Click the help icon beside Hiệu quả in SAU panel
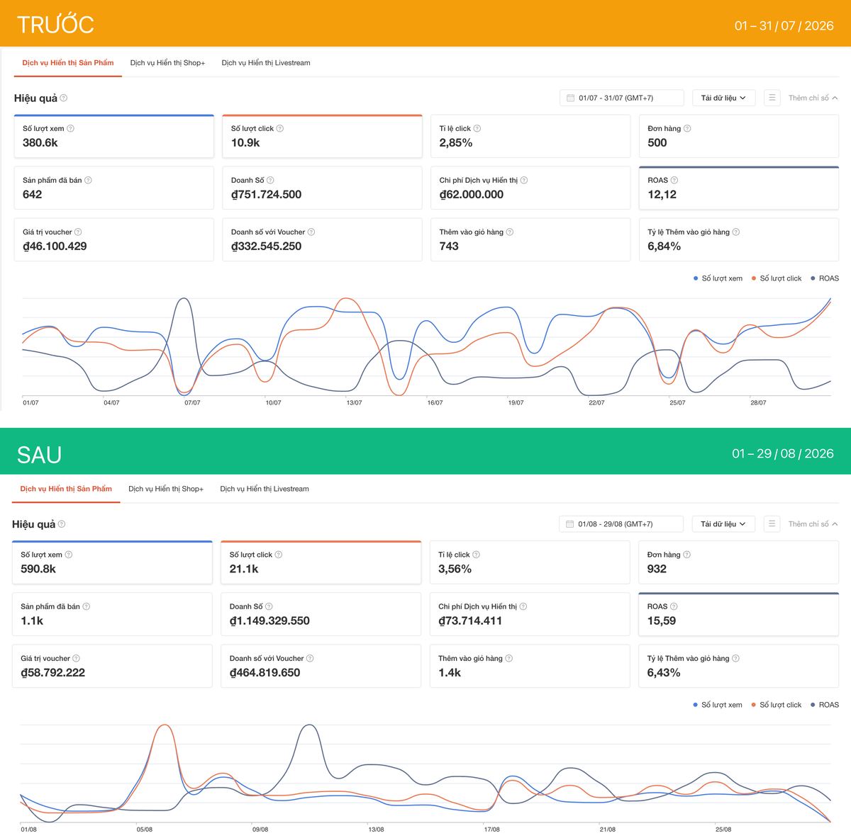 [x=62, y=524]
